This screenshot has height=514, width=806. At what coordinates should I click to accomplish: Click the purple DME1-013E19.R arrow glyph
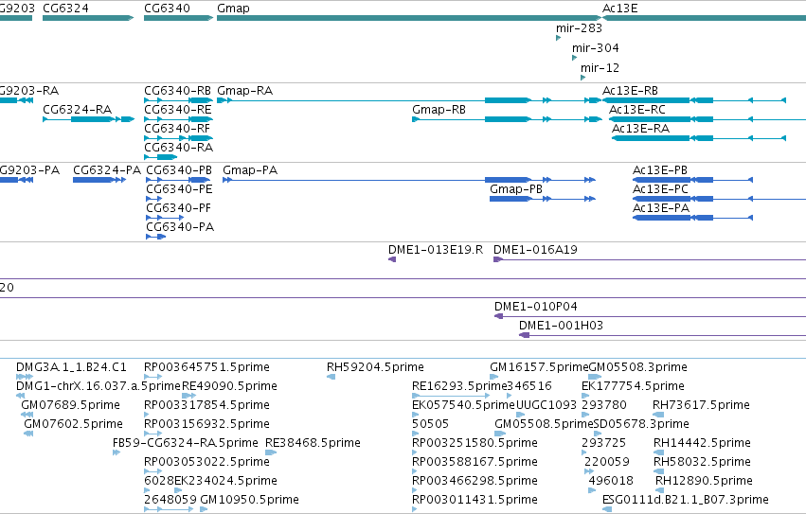[392, 259]
